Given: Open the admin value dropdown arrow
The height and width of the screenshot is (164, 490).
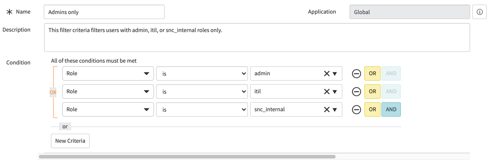Looking at the screenshot, I should 335,74.
